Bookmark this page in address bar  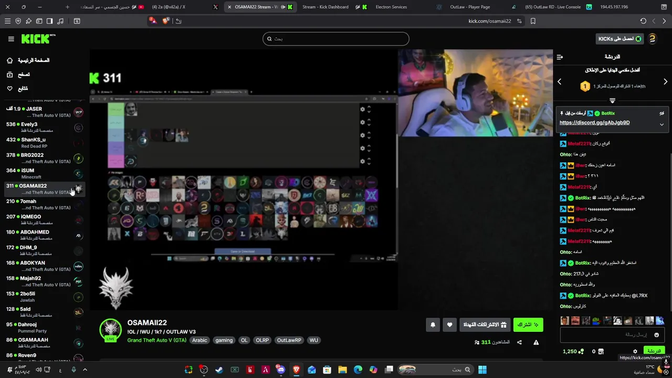(533, 21)
